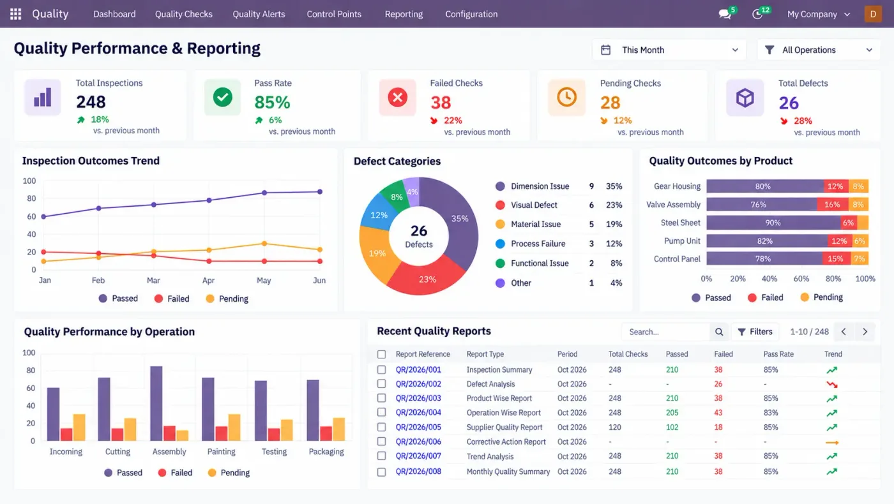This screenshot has height=504, width=894.
Task: Check the box for report QR/2026/003
Action: (x=381, y=398)
